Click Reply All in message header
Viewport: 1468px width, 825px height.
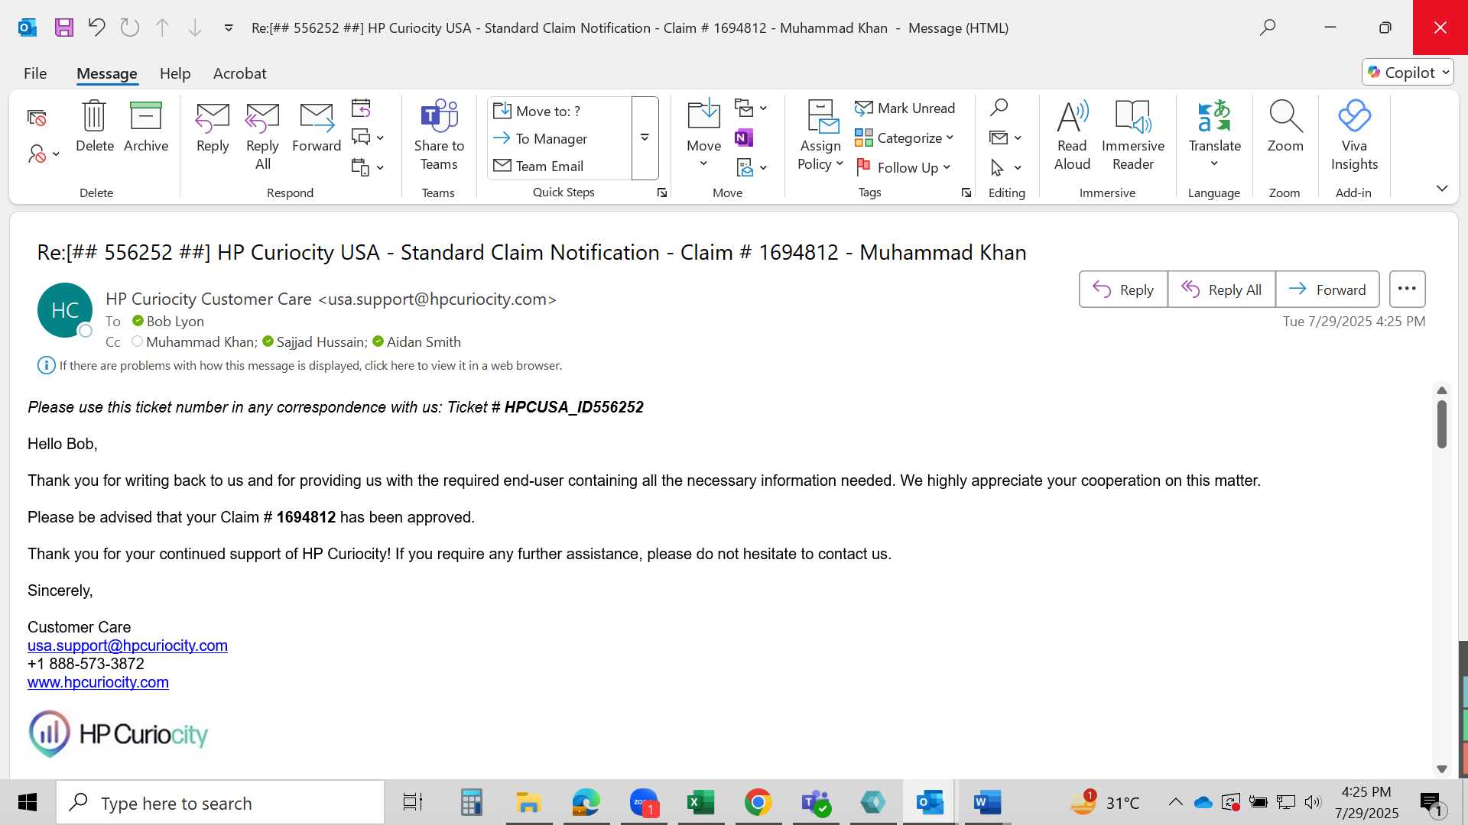point(1221,290)
